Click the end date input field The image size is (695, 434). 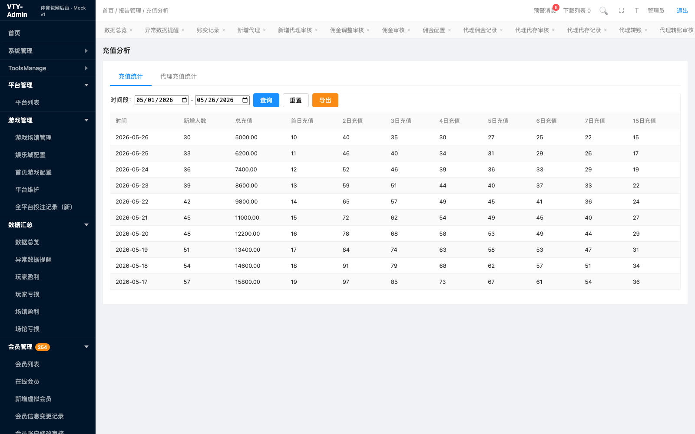[222, 100]
